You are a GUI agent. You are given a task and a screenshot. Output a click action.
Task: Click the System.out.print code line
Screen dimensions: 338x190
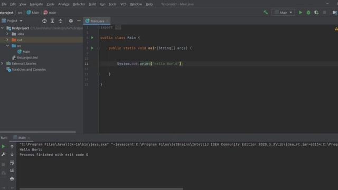(150, 64)
